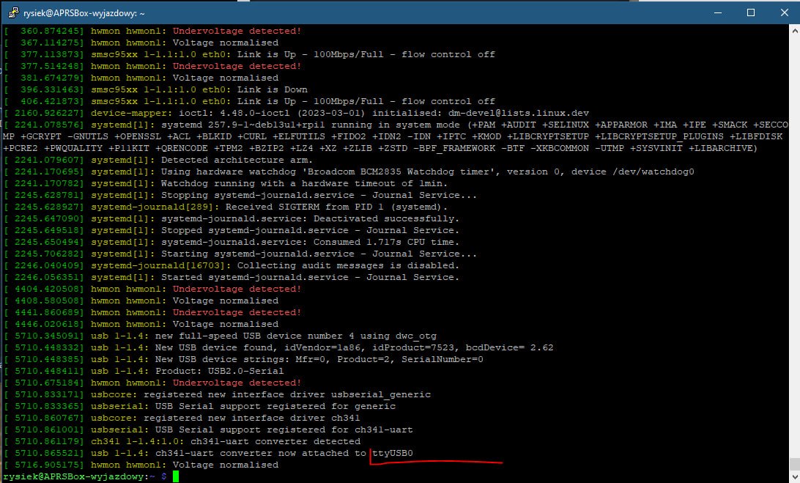Viewport: 800px width, 483px height.
Task: Close the PuTTY session window
Action: tap(783, 12)
